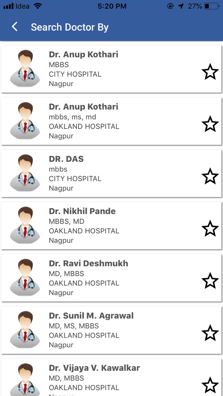Favorite Dr. Vijaya V. Kawalkar
223x396 pixels.
pyautogui.click(x=210, y=385)
